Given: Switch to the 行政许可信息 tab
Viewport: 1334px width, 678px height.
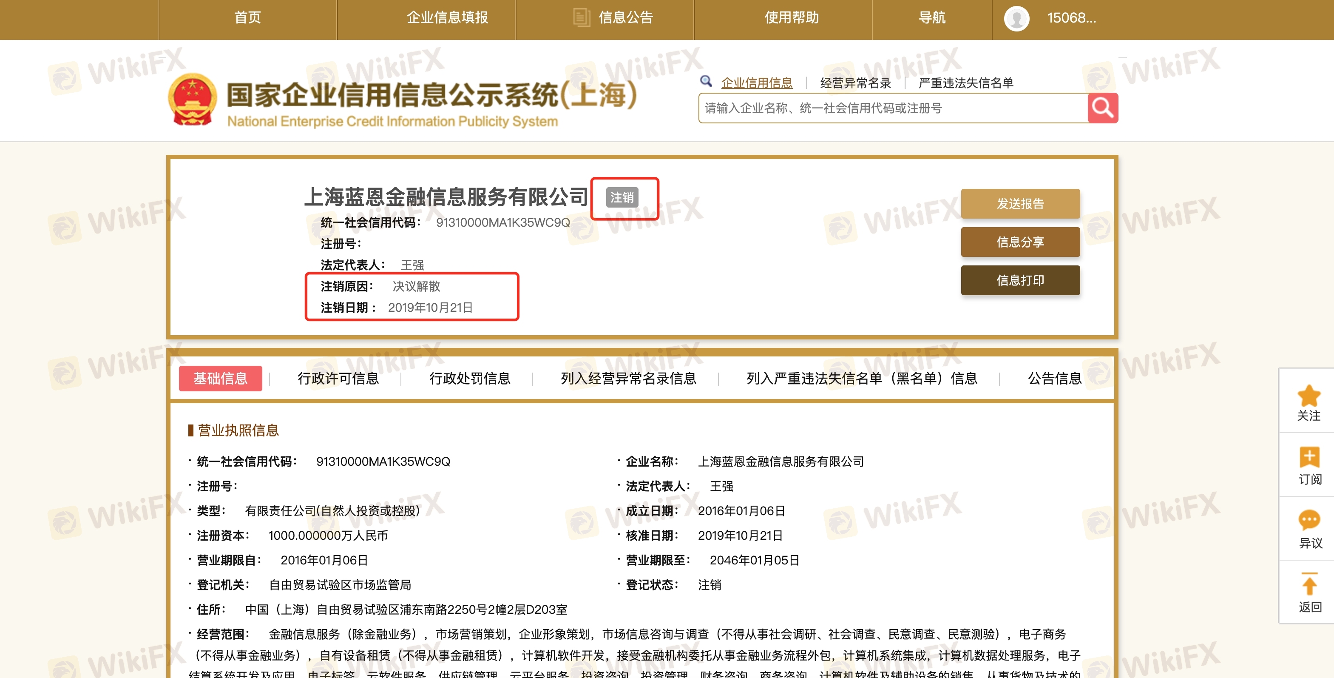Looking at the screenshot, I should coord(338,379).
